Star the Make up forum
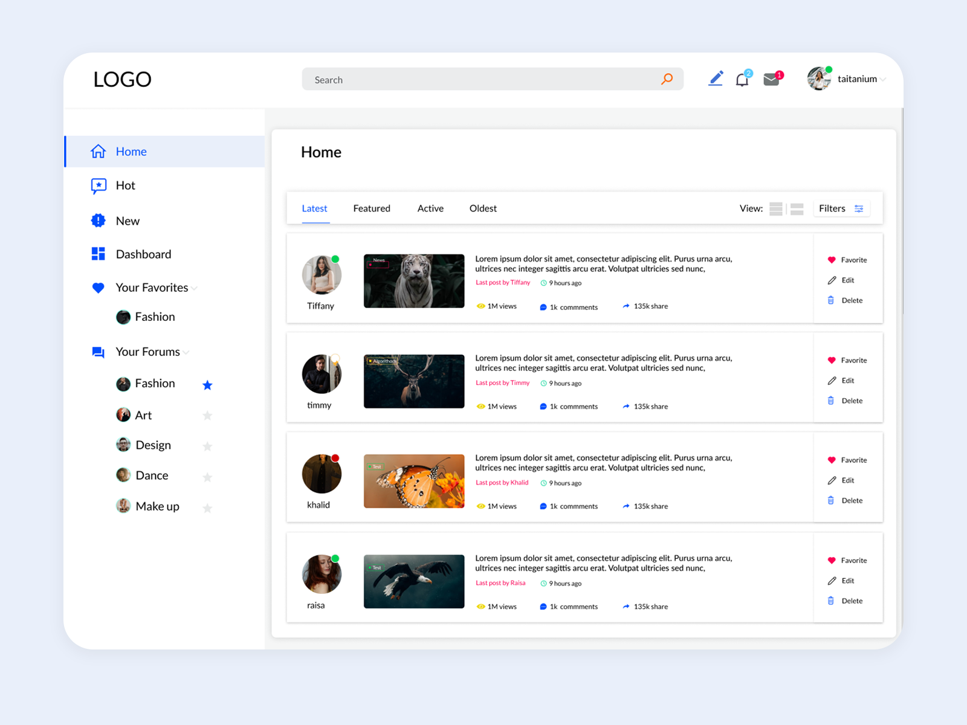The height and width of the screenshot is (725, 967). tap(207, 507)
